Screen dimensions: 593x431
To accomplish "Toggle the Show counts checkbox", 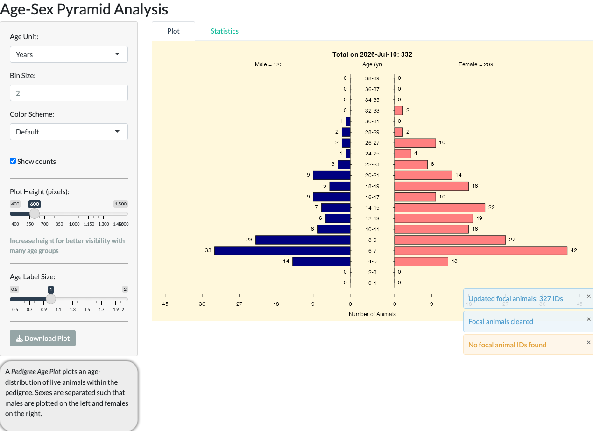I will tap(13, 161).
